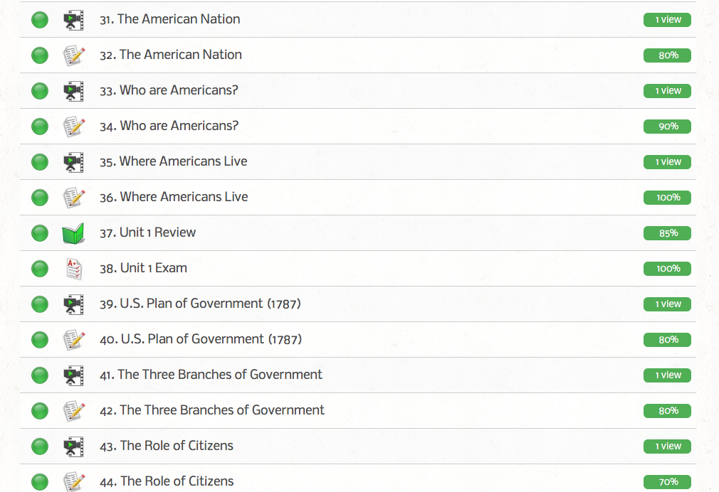Viewport: 719px width, 492px height.
Task: Click quiz notepad icon for lesson 32
Action: pyautogui.click(x=73, y=55)
